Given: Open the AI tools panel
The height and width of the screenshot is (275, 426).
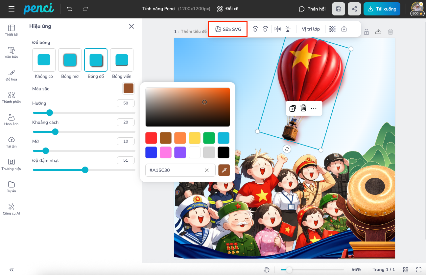Looking at the screenshot, I should 12,209.
